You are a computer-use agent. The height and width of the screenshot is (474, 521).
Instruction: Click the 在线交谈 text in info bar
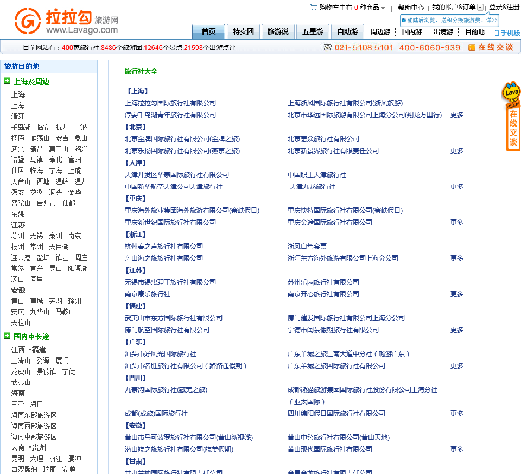(x=495, y=48)
